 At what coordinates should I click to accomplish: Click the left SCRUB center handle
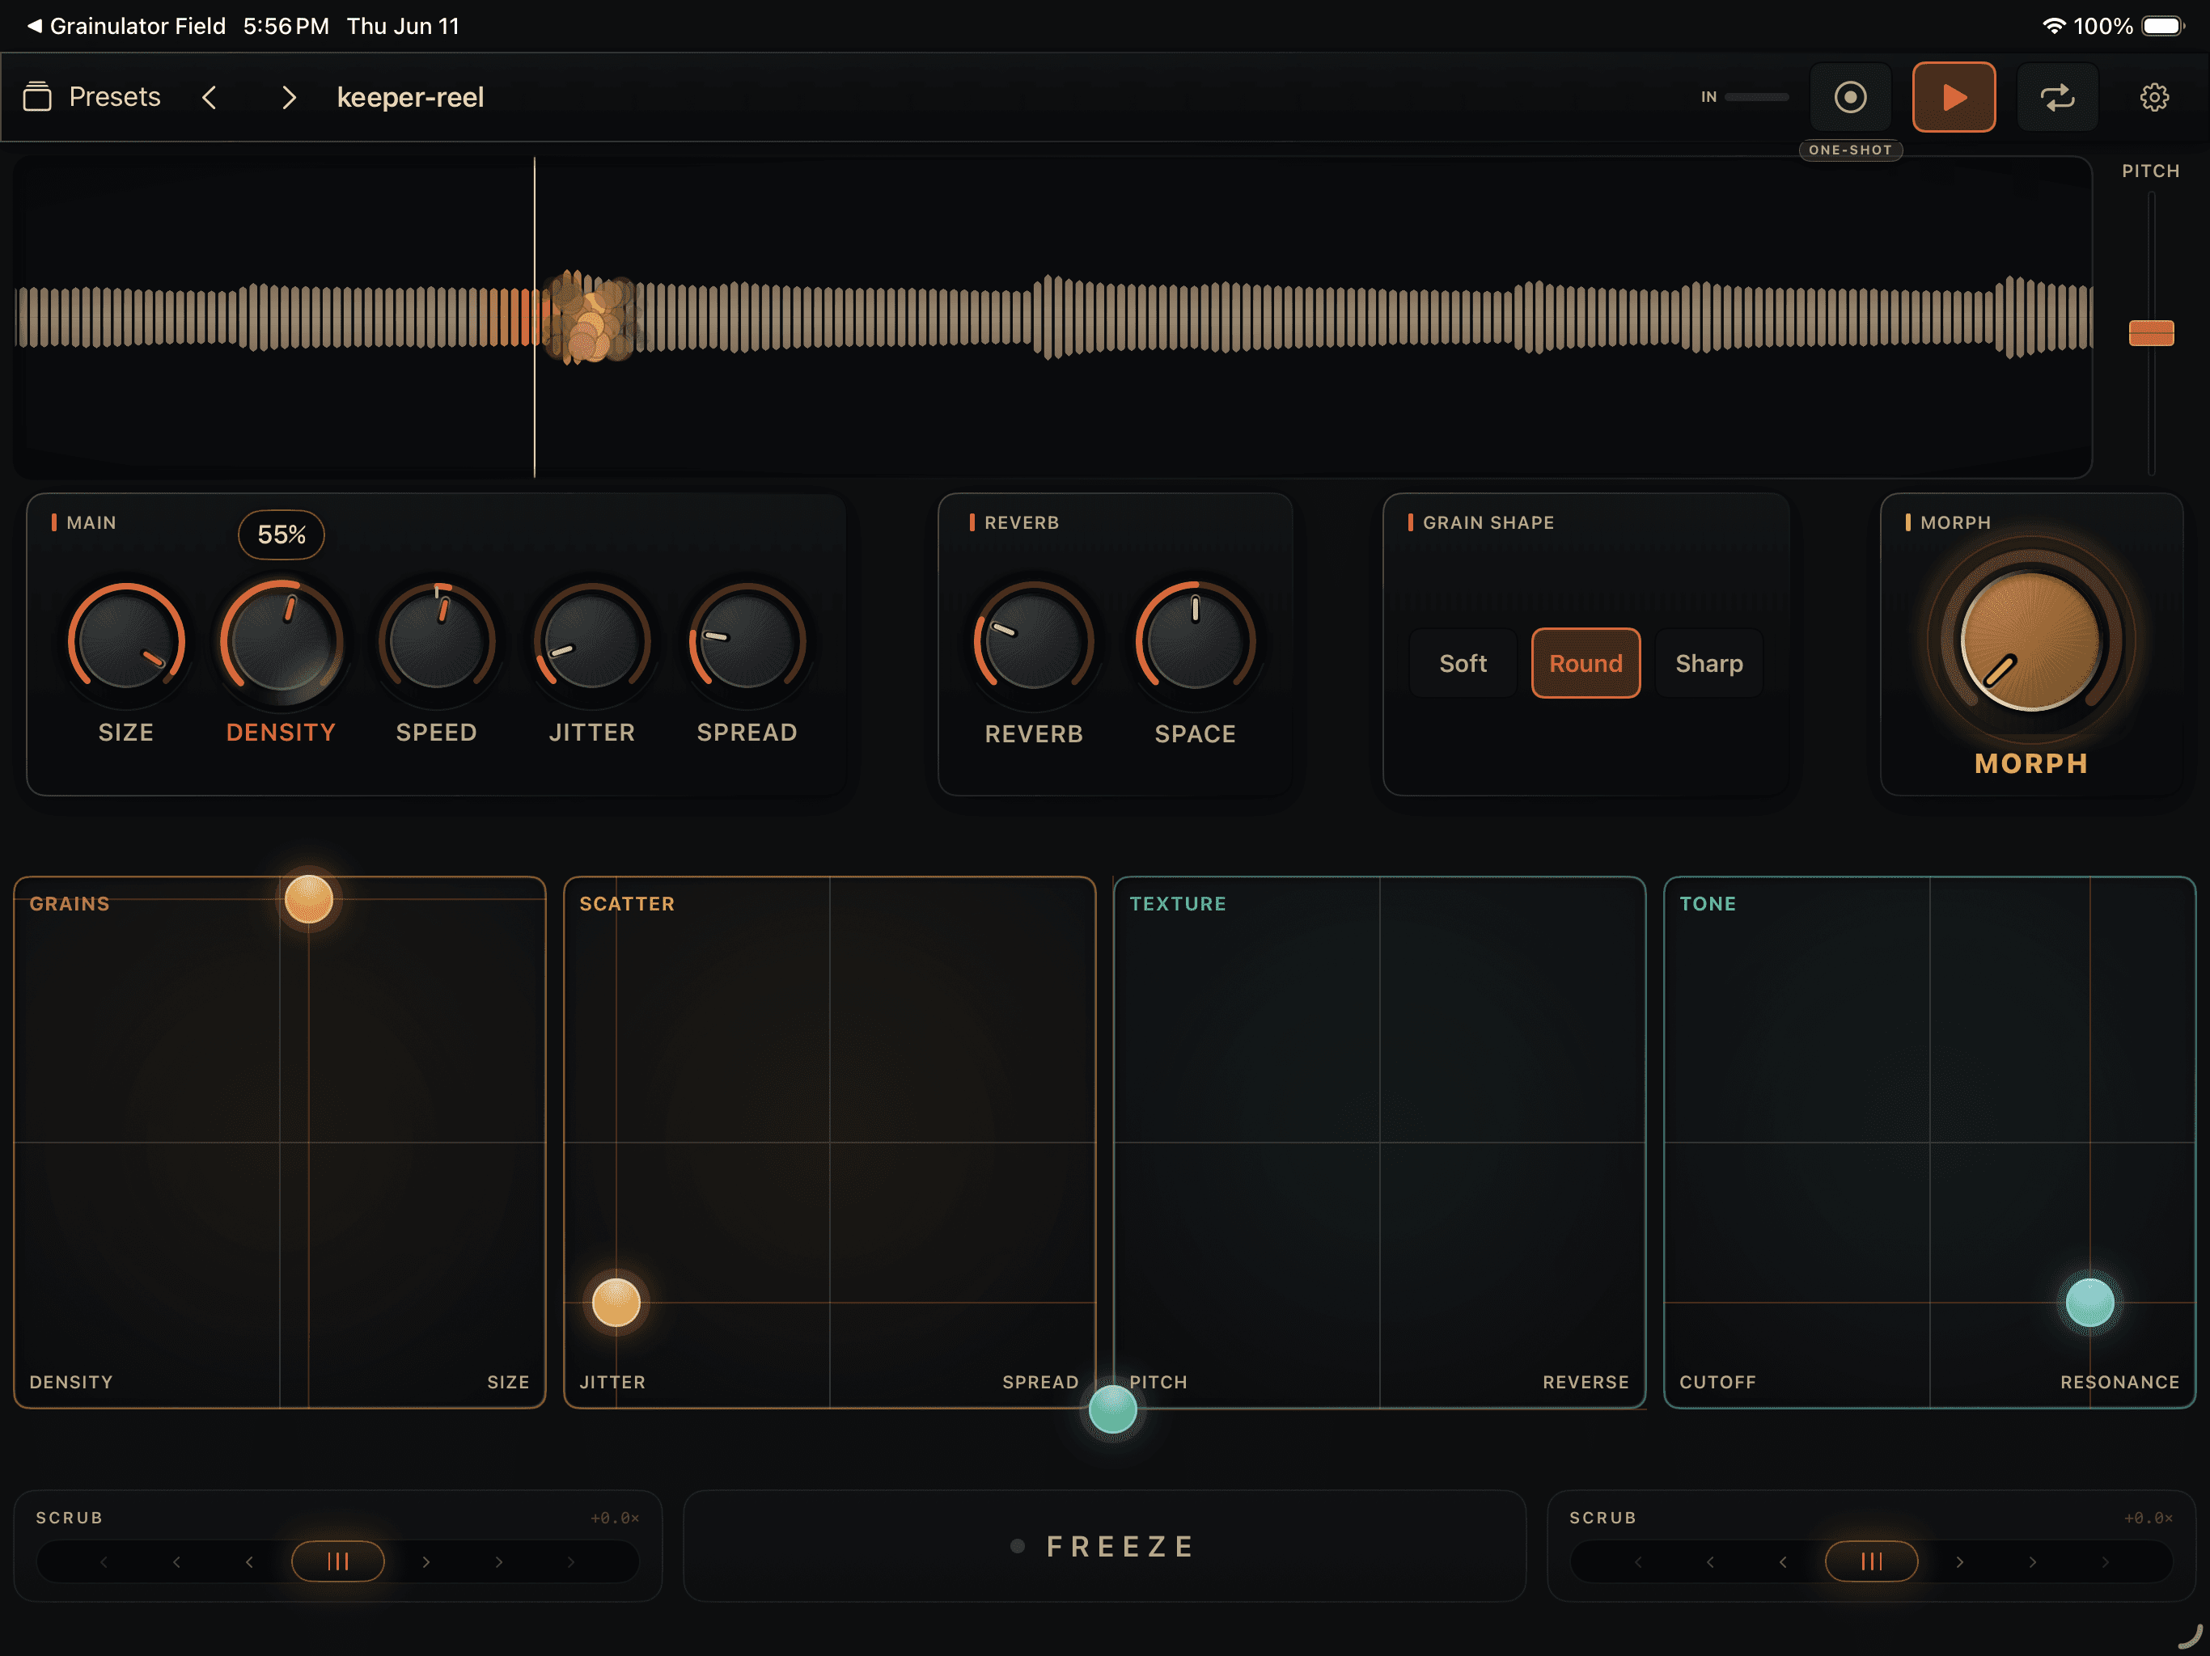(x=337, y=1561)
